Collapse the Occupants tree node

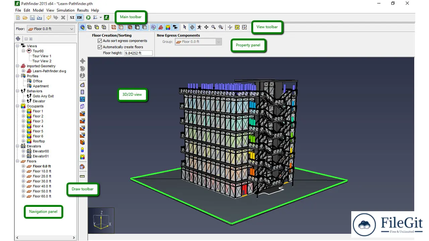click(x=17, y=106)
